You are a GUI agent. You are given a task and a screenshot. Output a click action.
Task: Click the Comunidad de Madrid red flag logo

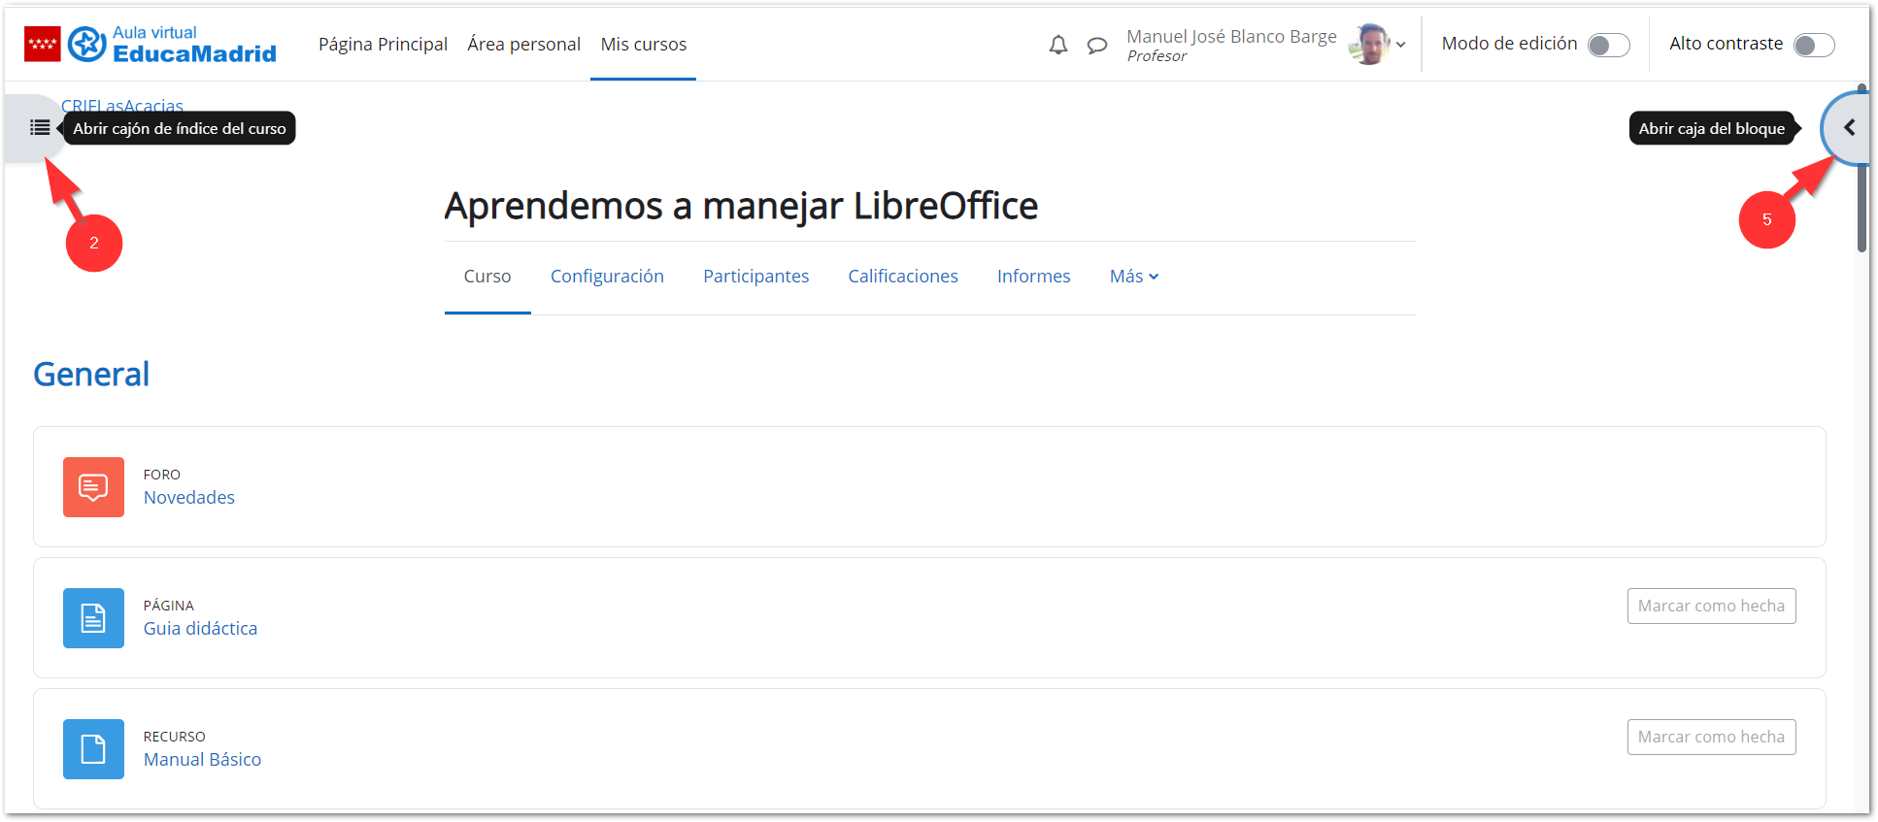(x=42, y=44)
